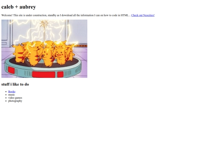The width and height of the screenshot is (220, 165).
Task: Click the bullet point beside video games
Action: click(x=6, y=98)
